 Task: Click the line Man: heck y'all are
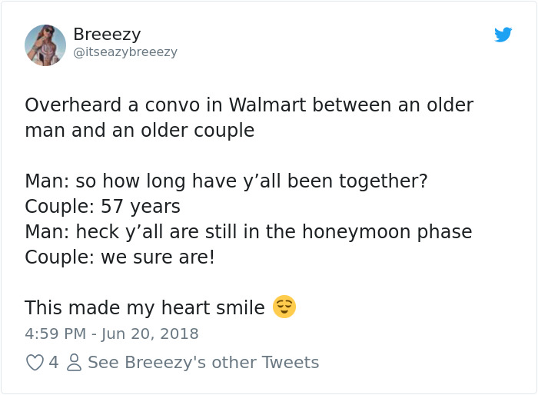248,231
